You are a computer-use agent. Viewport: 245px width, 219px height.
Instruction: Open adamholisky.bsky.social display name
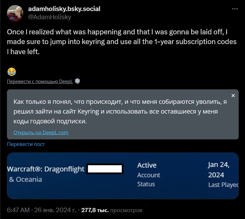point(64,9)
